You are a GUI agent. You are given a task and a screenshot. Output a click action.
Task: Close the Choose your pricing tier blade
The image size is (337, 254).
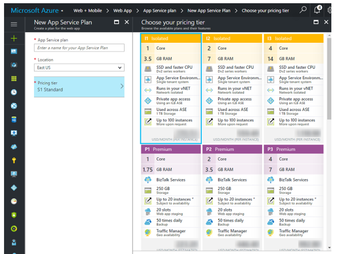tap(326, 22)
